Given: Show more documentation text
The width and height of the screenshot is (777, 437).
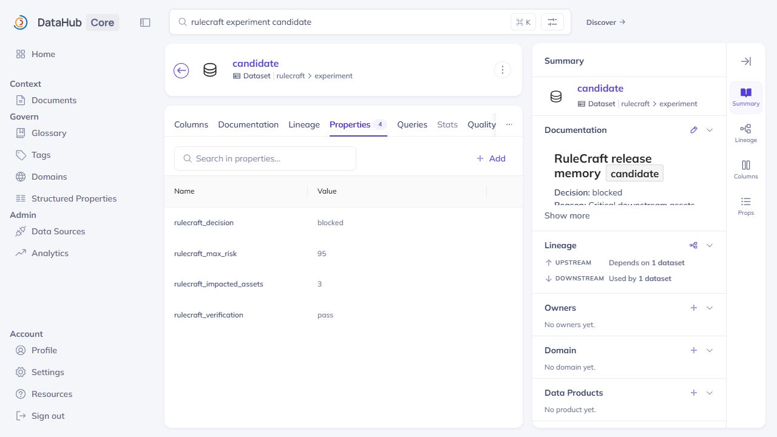Looking at the screenshot, I should point(567,215).
